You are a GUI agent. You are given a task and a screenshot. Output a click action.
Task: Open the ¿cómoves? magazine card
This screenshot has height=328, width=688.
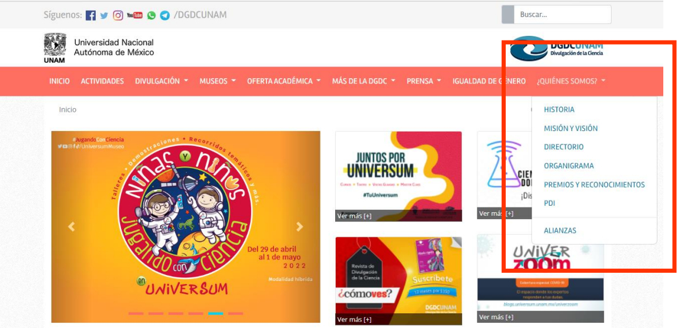[x=399, y=280]
